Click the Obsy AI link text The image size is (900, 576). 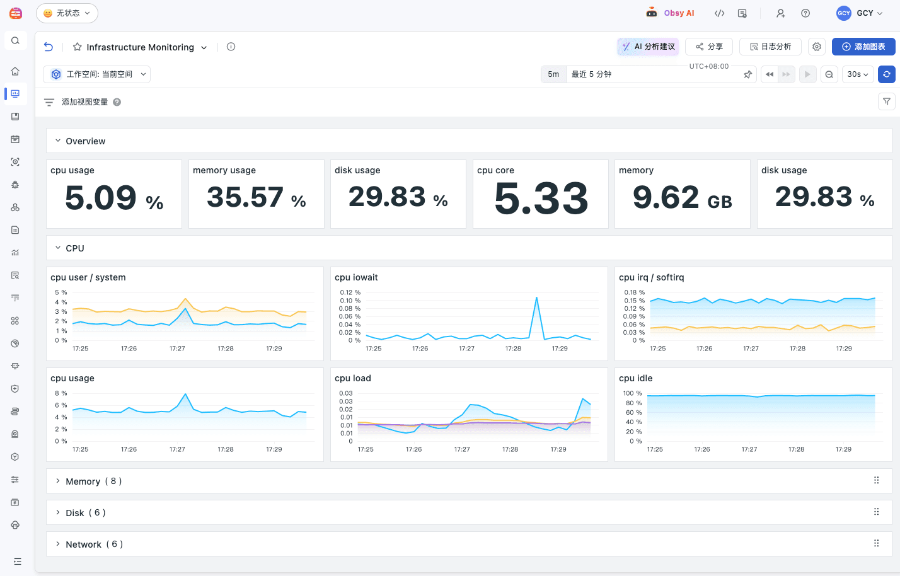679,13
